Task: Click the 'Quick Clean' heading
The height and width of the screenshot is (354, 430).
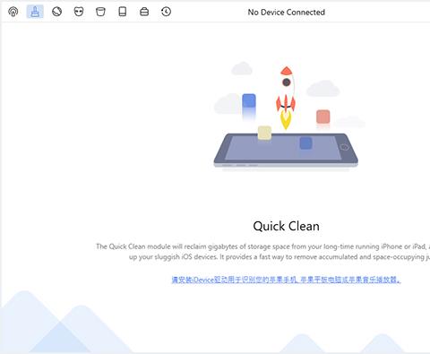Action: tap(287, 226)
